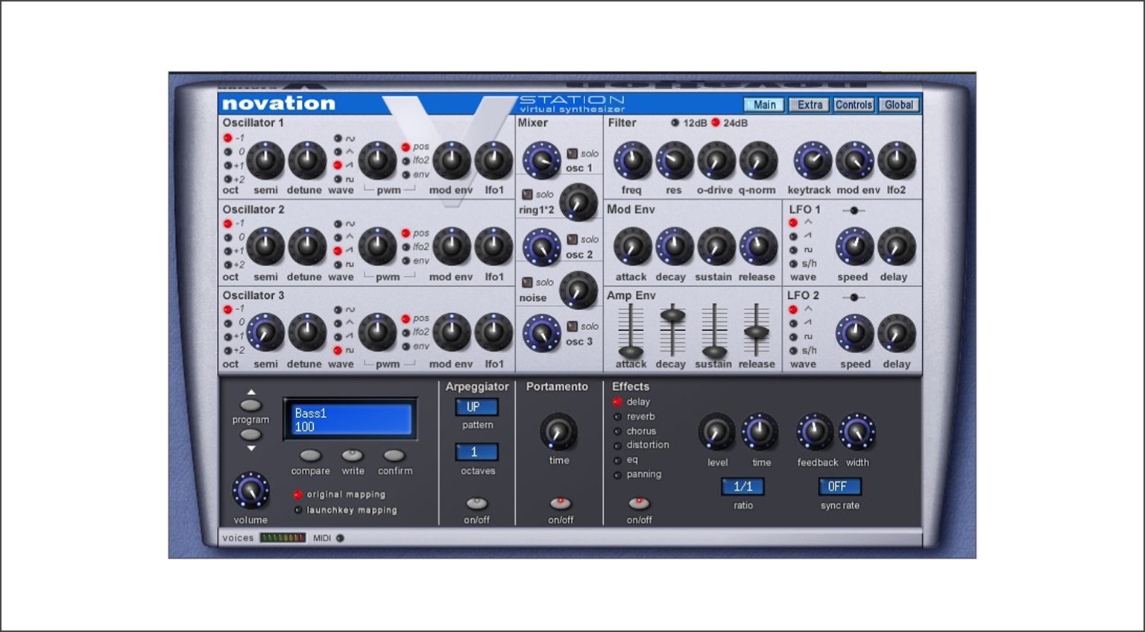
Task: Open the delay sync rate selector showing OFF
Action: (x=839, y=487)
